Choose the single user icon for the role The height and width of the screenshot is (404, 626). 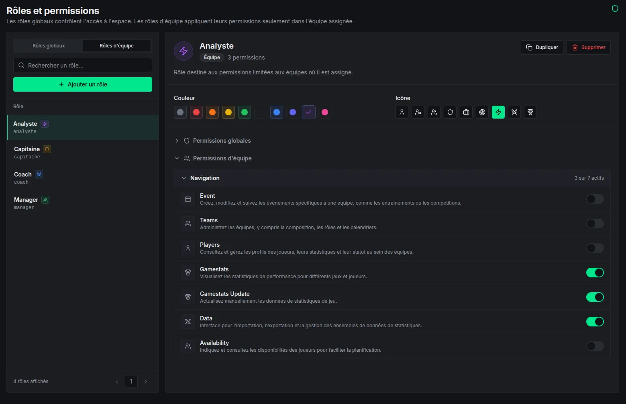[x=402, y=112]
